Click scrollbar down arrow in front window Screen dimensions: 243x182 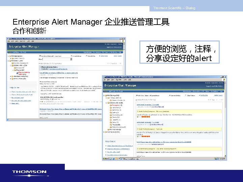tap(225, 156)
